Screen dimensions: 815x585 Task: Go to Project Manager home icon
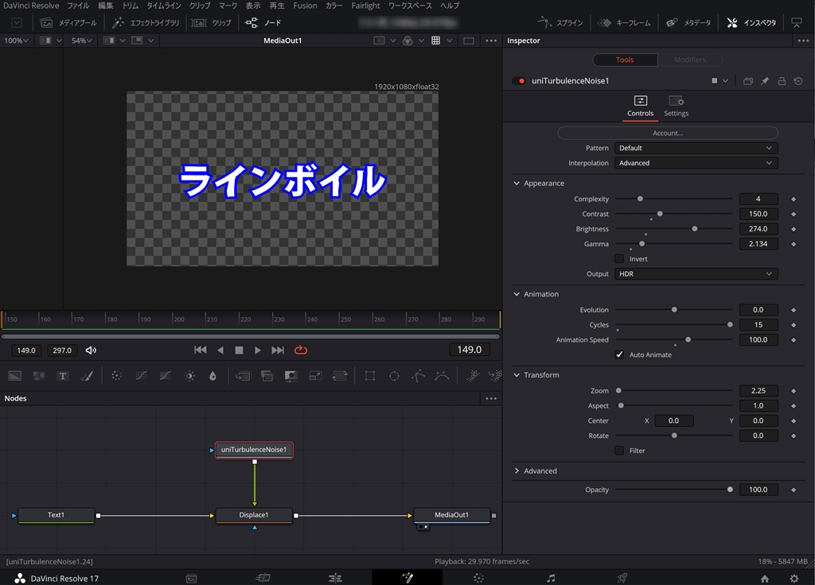765,579
